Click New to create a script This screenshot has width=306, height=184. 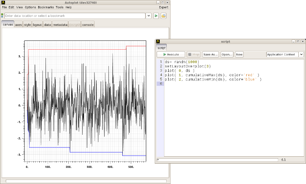point(239,55)
